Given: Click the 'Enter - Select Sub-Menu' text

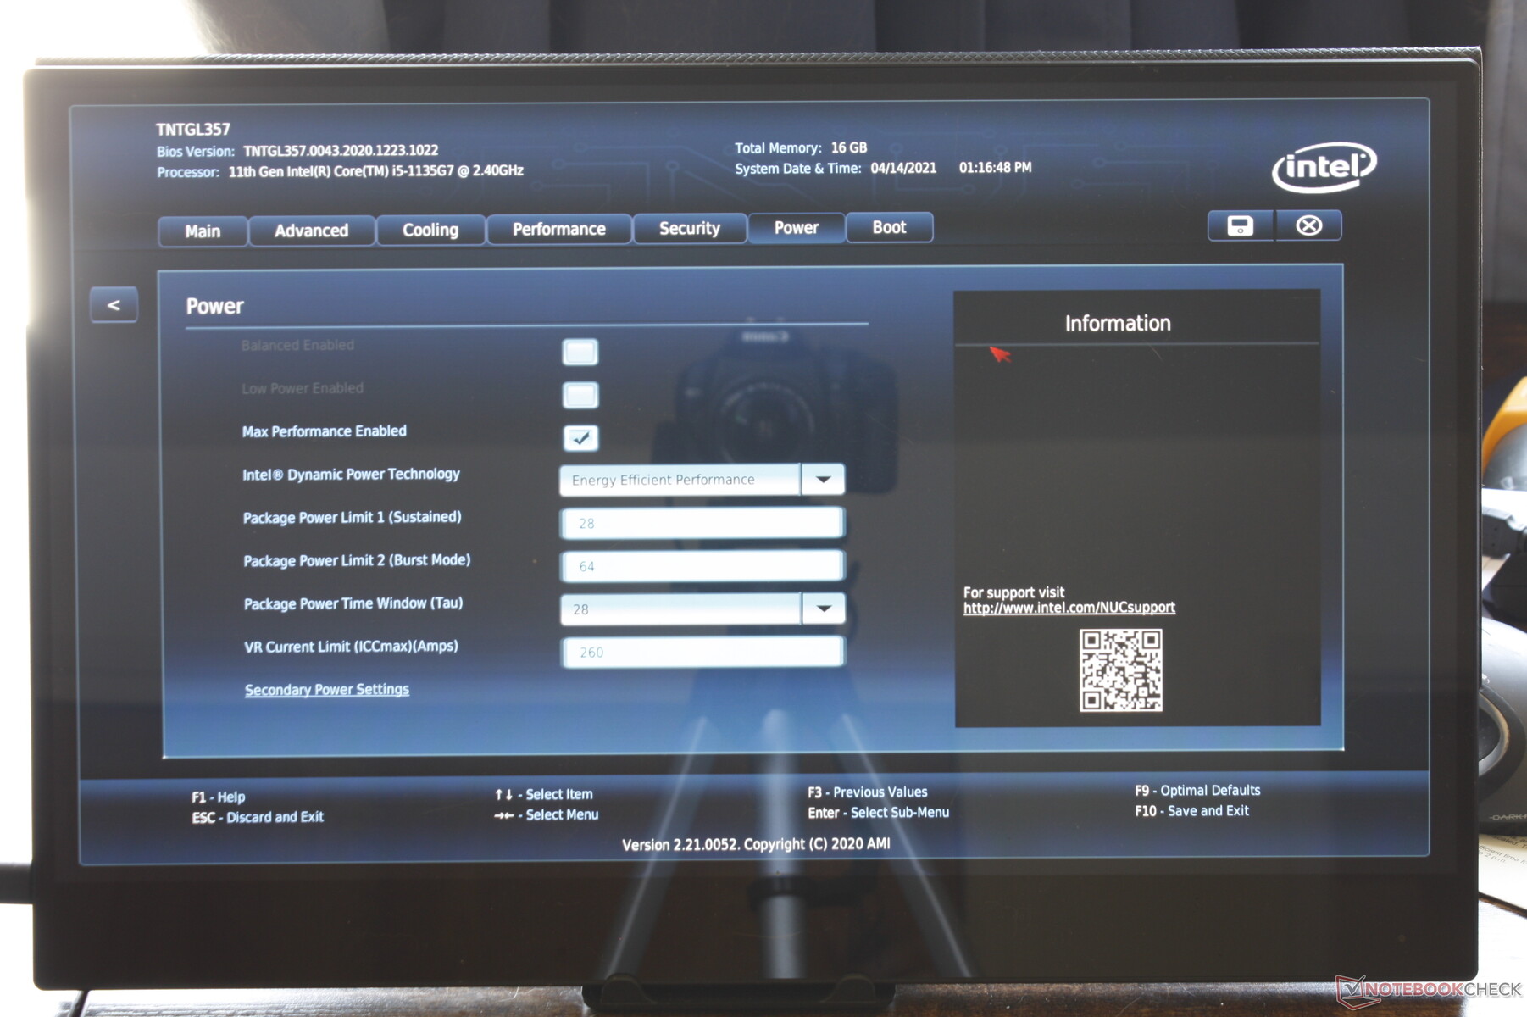Looking at the screenshot, I should (x=878, y=813).
